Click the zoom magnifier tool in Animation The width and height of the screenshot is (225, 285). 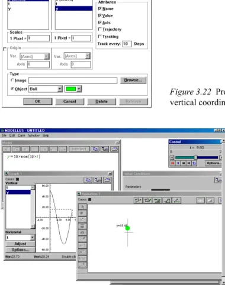click(82, 265)
